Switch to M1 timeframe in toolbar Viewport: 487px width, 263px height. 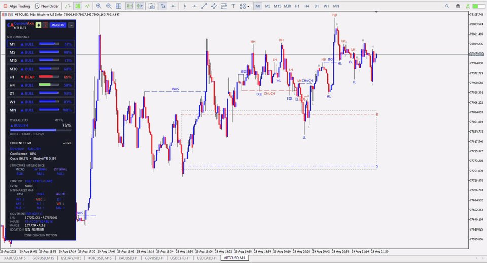click(x=258, y=6)
